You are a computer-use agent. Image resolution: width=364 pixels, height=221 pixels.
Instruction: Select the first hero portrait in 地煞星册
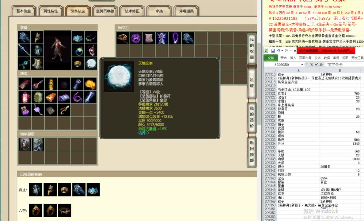click(x=25, y=145)
